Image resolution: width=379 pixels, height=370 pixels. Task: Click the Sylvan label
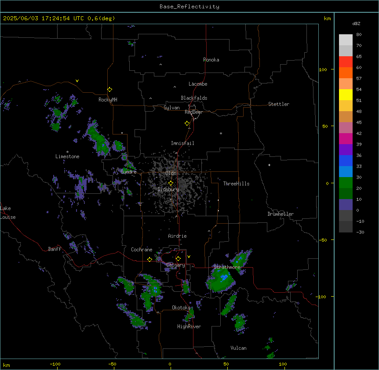coord(171,108)
